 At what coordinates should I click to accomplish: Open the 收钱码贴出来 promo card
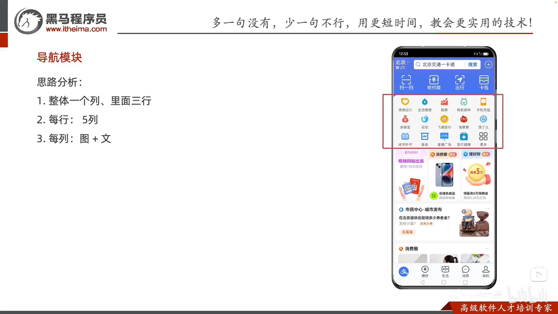(411, 175)
